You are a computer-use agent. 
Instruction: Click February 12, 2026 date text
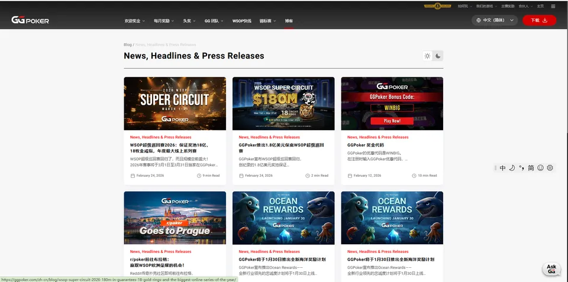(367, 176)
